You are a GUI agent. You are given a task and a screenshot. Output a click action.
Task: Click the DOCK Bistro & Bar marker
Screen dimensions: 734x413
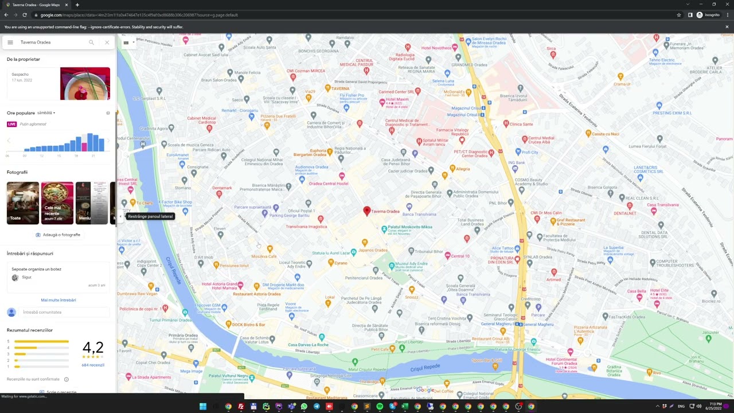pos(229,325)
